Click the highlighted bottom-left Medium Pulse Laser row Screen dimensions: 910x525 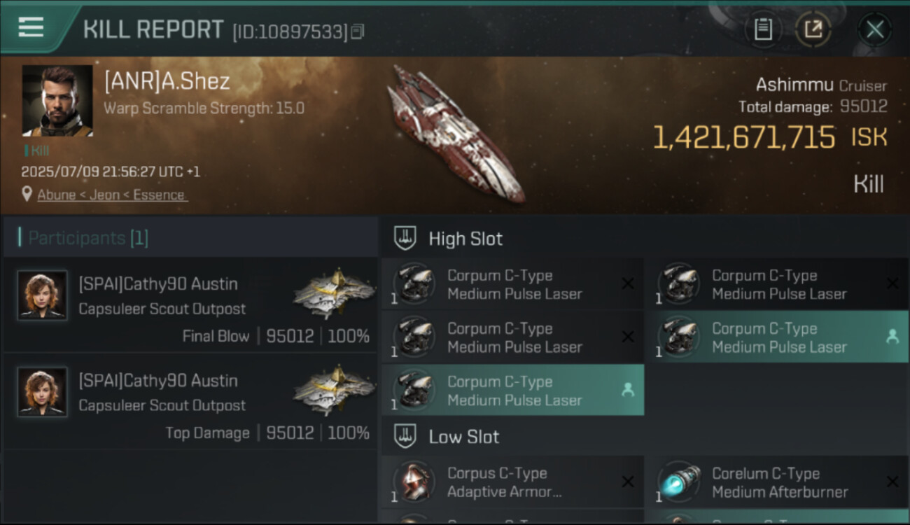[x=512, y=391]
